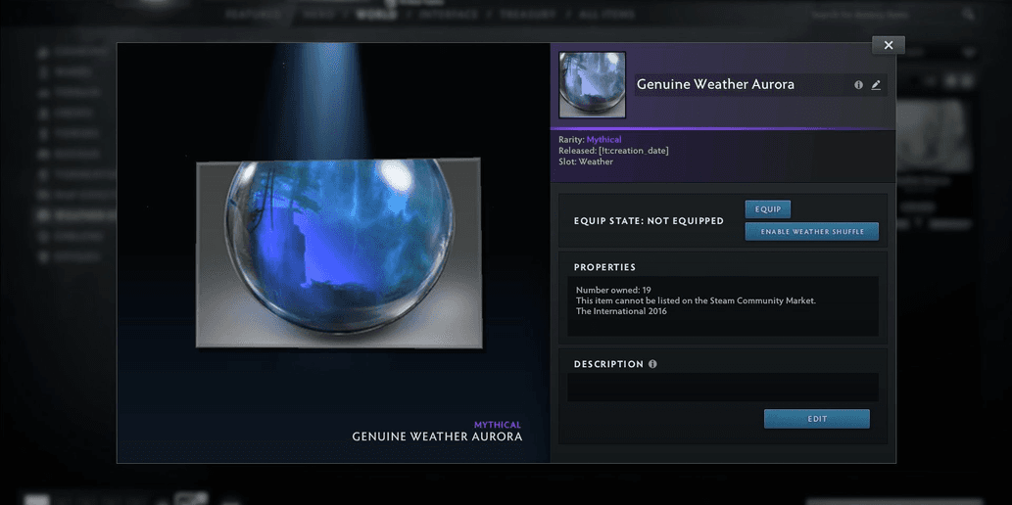Click the PROPERTIES section heading
This screenshot has width=1012, height=505.
click(x=604, y=267)
